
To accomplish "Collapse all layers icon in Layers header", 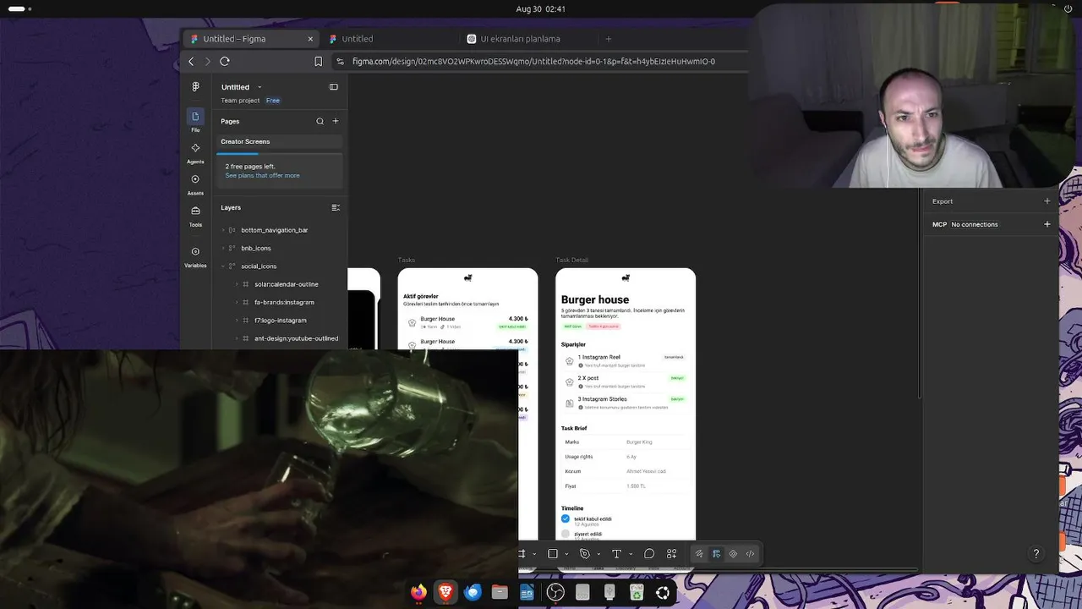I will pyautogui.click(x=336, y=207).
